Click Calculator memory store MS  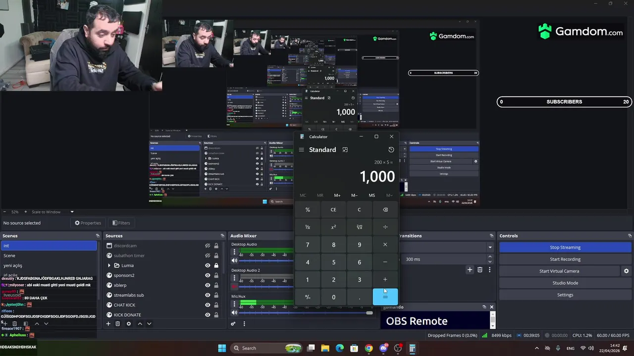[x=371, y=195]
